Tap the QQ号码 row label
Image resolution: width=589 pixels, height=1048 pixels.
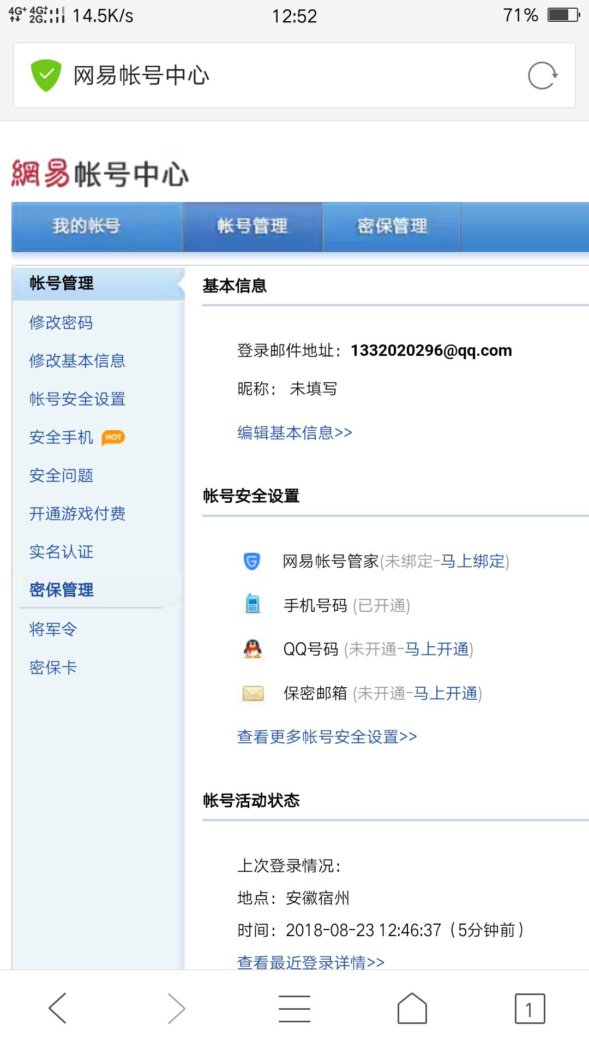point(311,649)
